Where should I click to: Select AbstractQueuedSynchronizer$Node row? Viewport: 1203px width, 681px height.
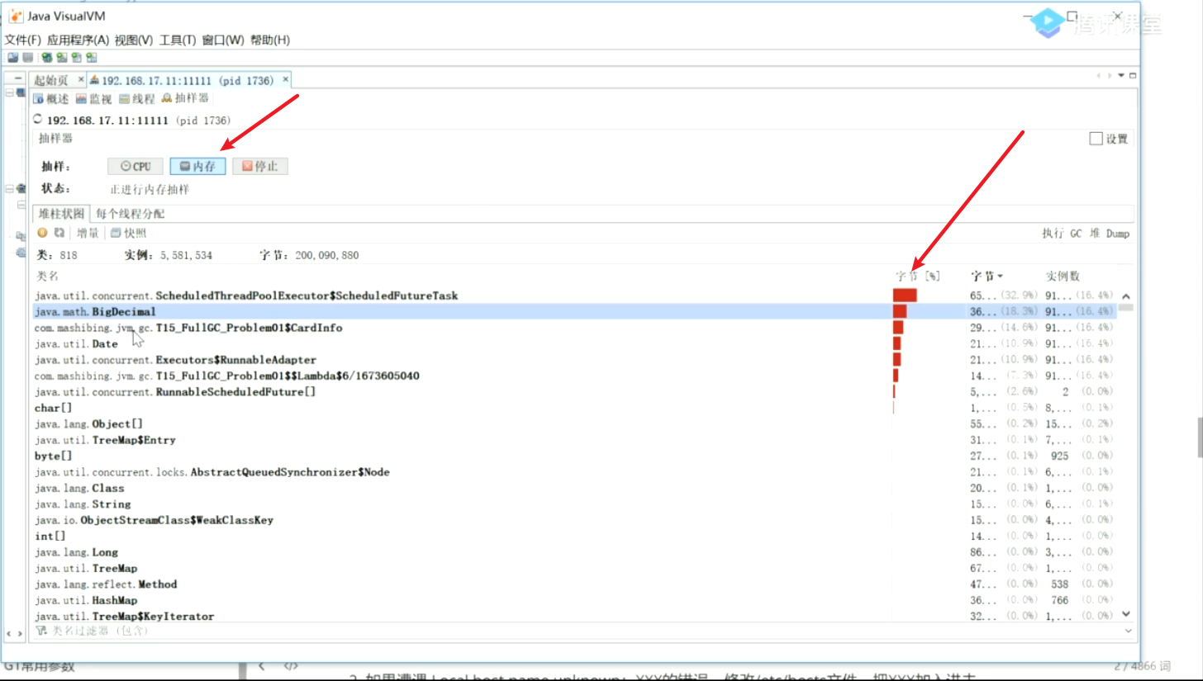coord(575,472)
